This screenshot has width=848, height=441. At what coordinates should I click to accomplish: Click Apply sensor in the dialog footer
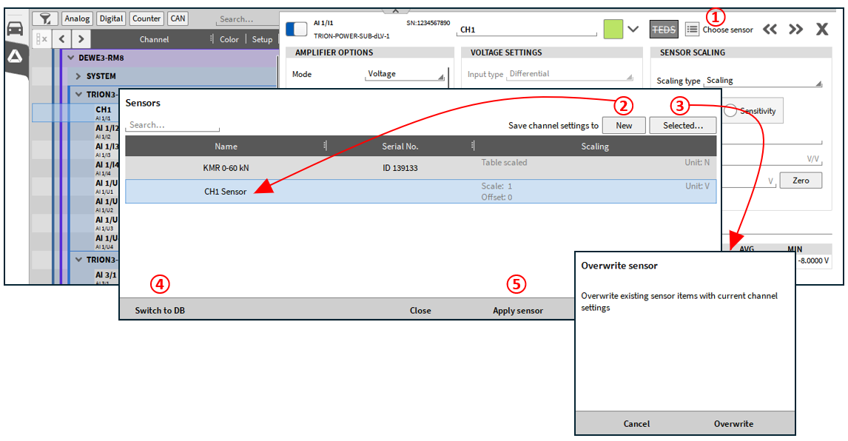[517, 310]
